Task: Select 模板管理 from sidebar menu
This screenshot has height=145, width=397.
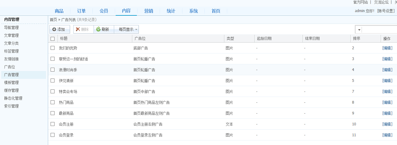Action: point(12,82)
